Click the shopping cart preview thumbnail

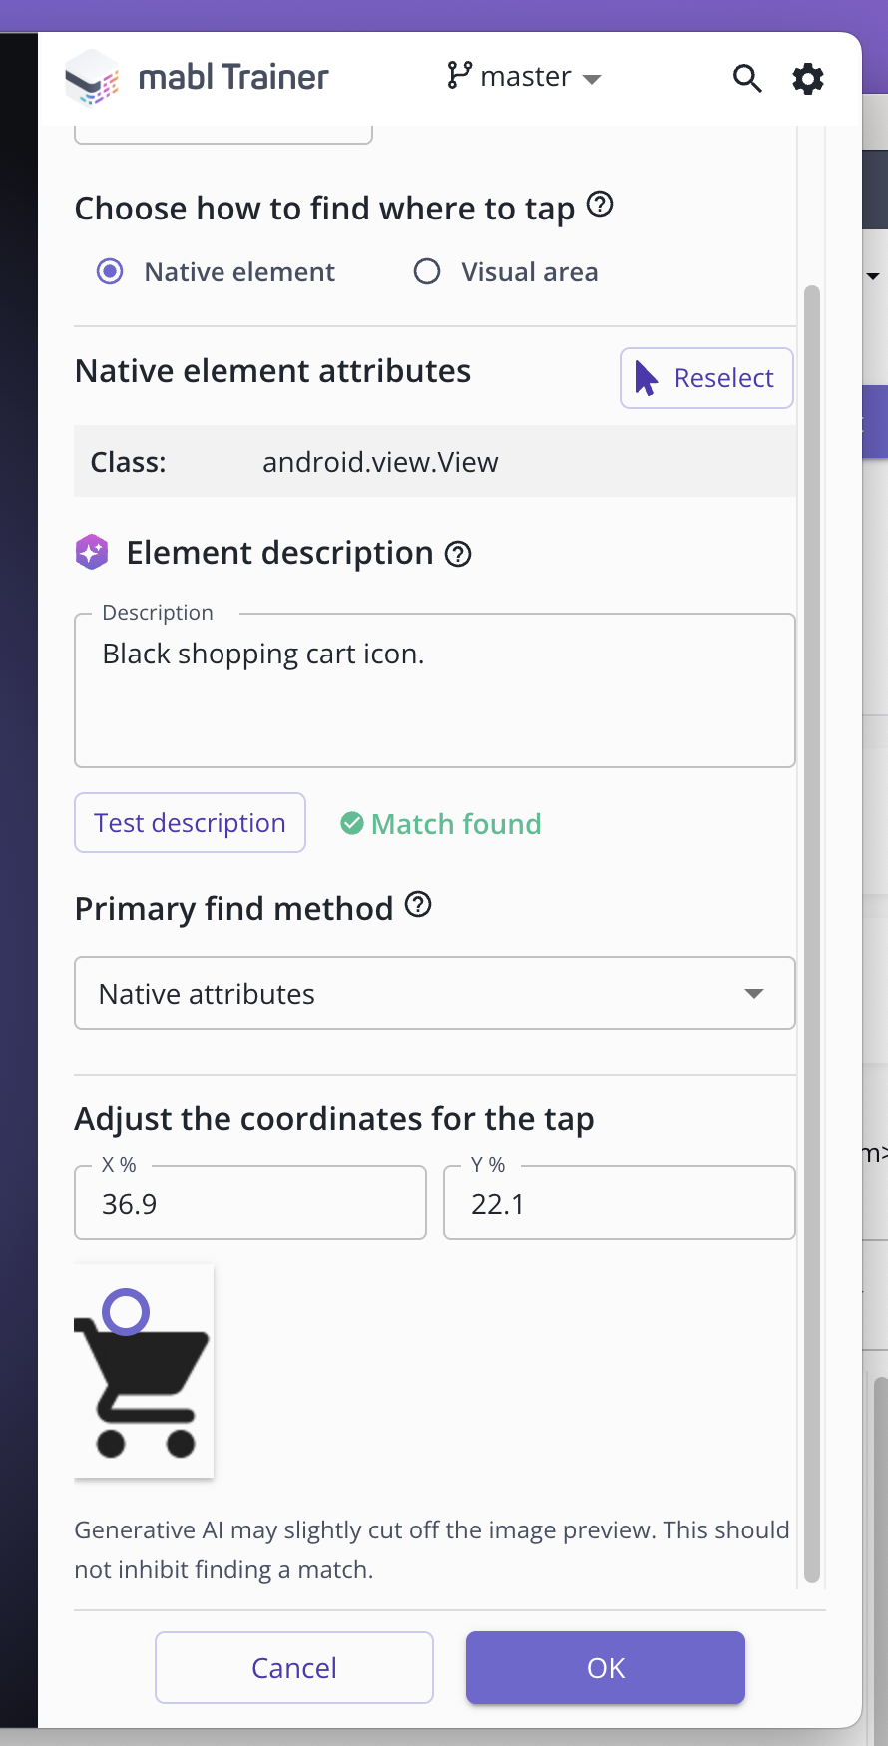coord(143,1371)
